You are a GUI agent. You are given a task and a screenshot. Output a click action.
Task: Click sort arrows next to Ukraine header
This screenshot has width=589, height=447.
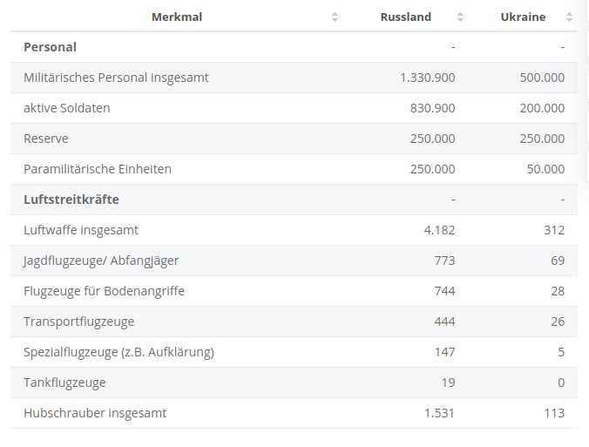pyautogui.click(x=569, y=17)
